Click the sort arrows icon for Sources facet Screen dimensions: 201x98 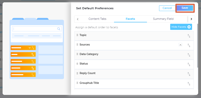pos(189,45)
